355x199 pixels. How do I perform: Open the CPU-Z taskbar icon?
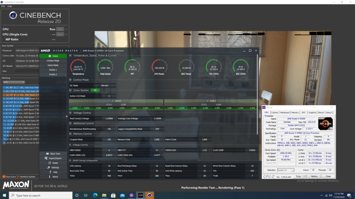(x=131, y=195)
